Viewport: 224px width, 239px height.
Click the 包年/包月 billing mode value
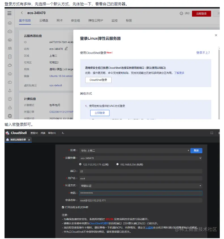pyautogui.click(x=55, y=105)
